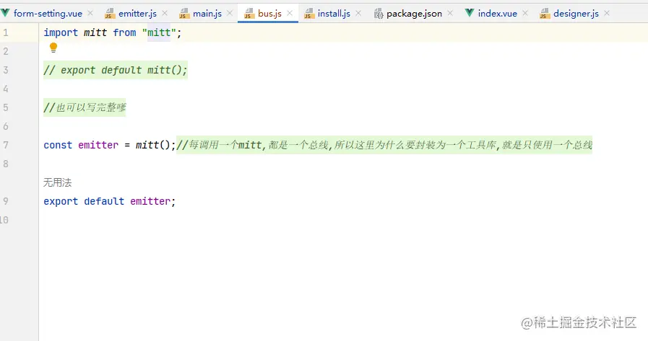Click line number 8 in the gutter
The width and height of the screenshot is (648, 341).
click(6, 164)
